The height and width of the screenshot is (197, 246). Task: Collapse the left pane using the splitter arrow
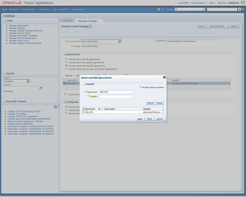tap(59, 105)
